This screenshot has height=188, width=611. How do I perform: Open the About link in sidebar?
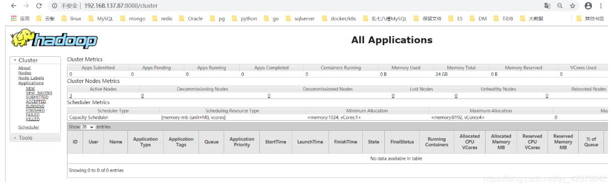[x=24, y=68]
